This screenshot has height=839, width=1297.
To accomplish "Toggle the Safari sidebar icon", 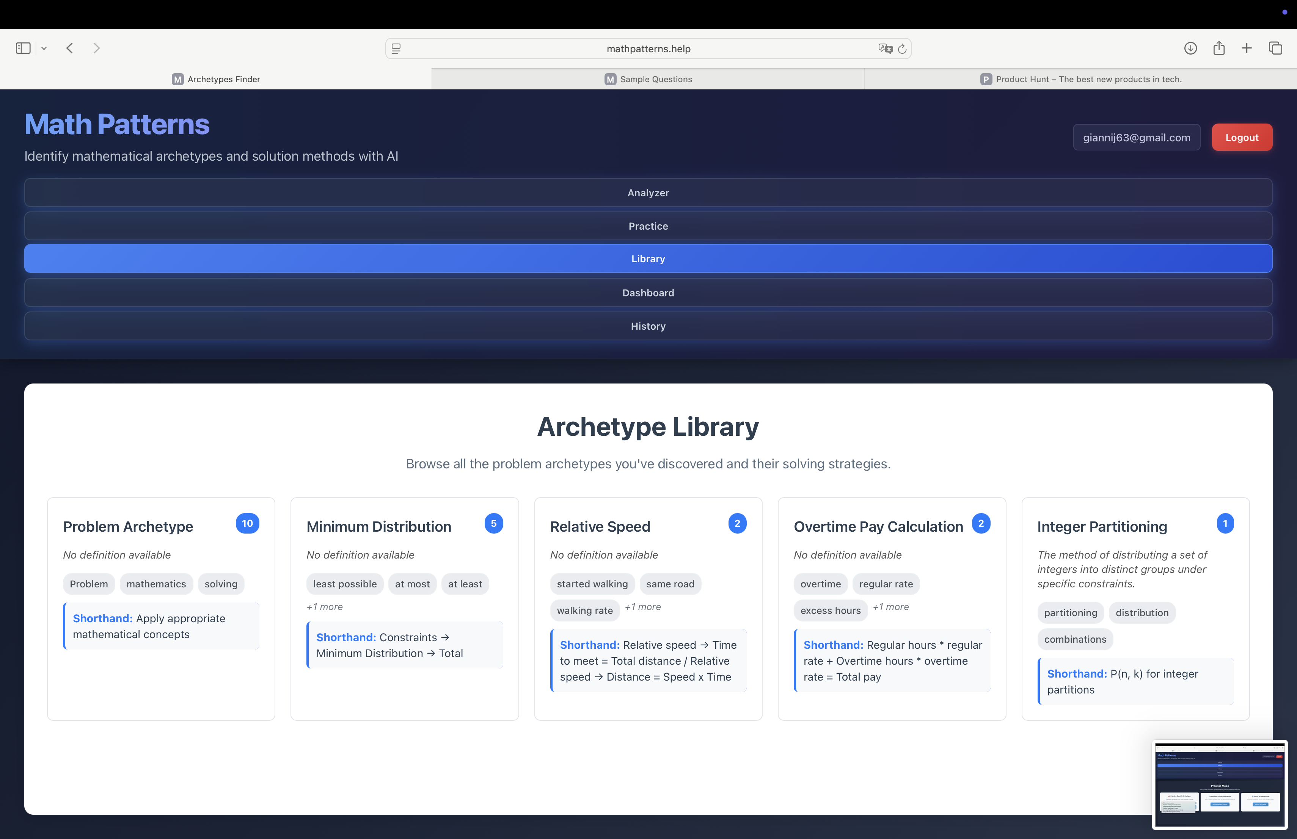I will pyautogui.click(x=23, y=48).
